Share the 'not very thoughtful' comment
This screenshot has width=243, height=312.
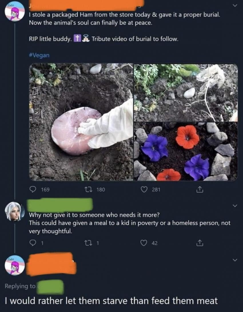point(200,243)
